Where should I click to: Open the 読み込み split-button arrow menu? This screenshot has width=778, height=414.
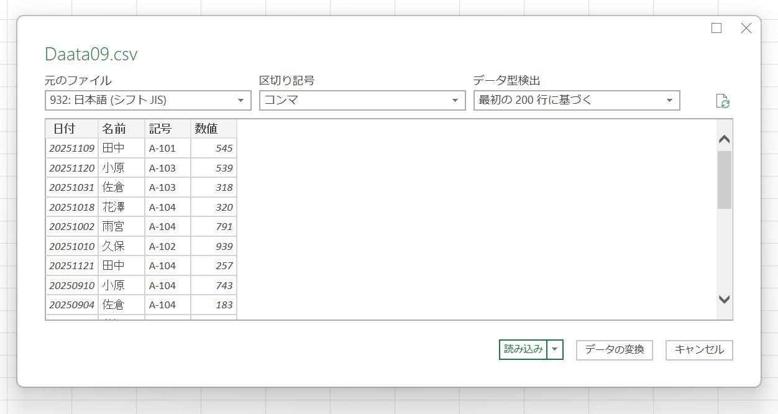point(555,350)
